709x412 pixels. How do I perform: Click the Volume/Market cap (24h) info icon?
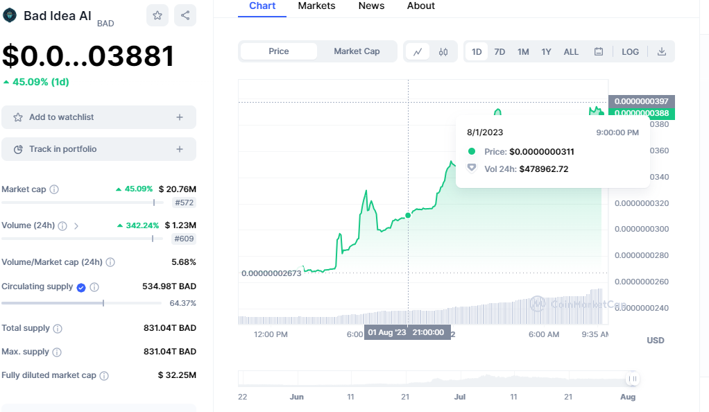point(110,262)
